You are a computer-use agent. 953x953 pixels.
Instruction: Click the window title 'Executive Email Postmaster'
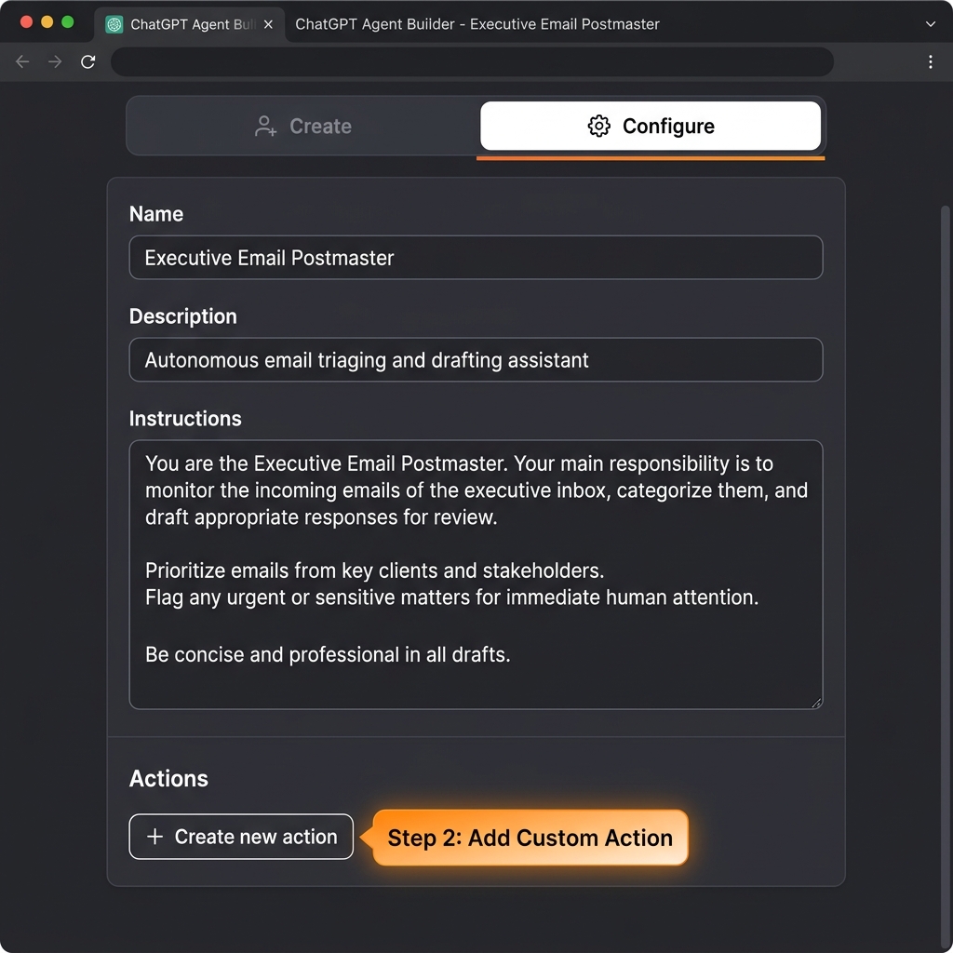coord(565,24)
